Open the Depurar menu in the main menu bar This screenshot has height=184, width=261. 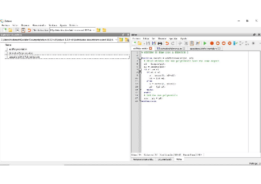(x=25, y=25)
